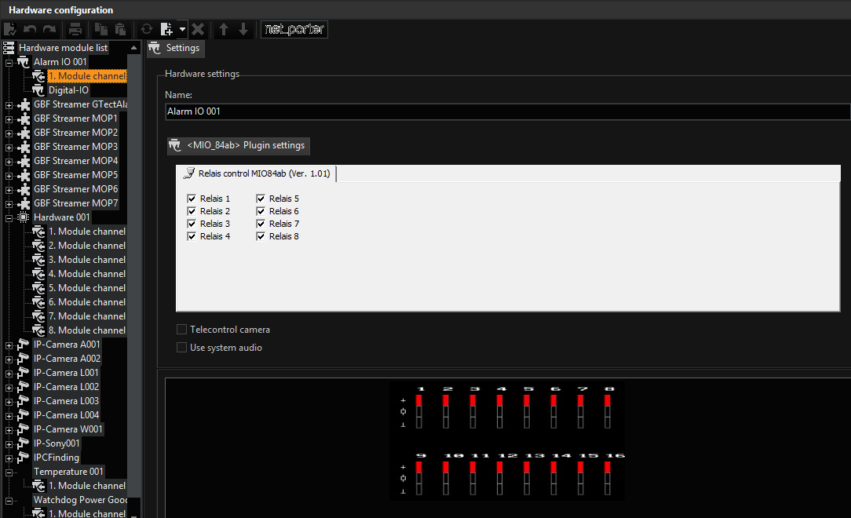Click the undo toolbar icon
This screenshot has width=851, height=518.
coord(31,29)
